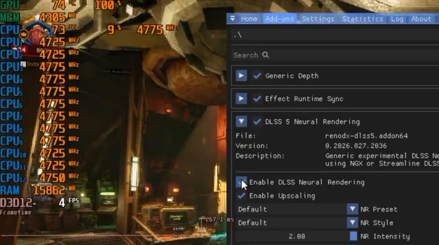Click the Generic Depth label
Screen dimensions: 439x245
[292, 76]
